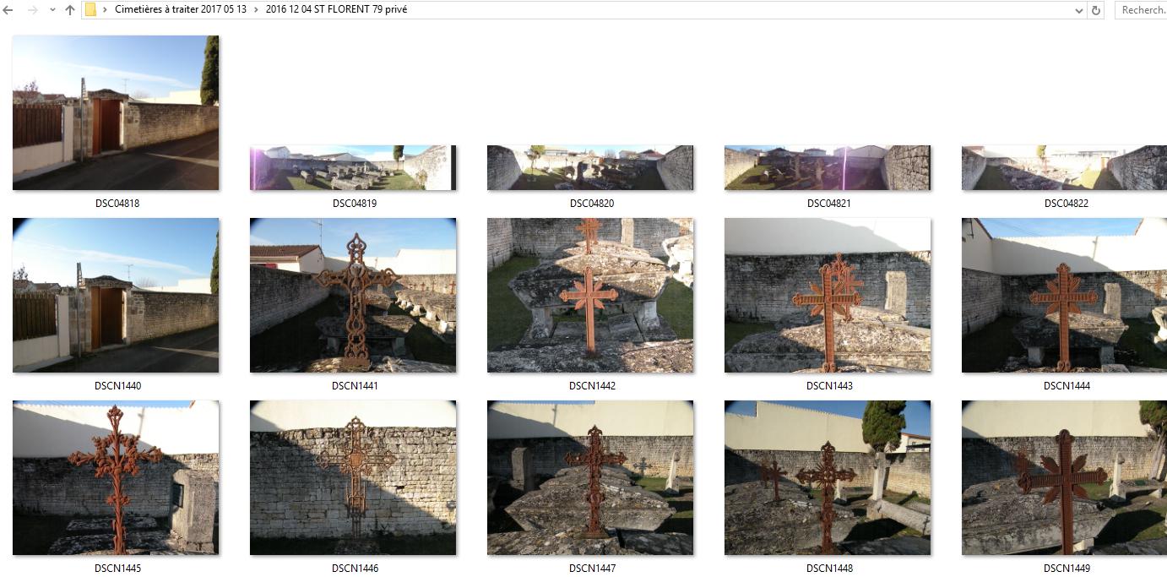
Task: Open the recent locations dropdown arrow
Action: point(52,10)
